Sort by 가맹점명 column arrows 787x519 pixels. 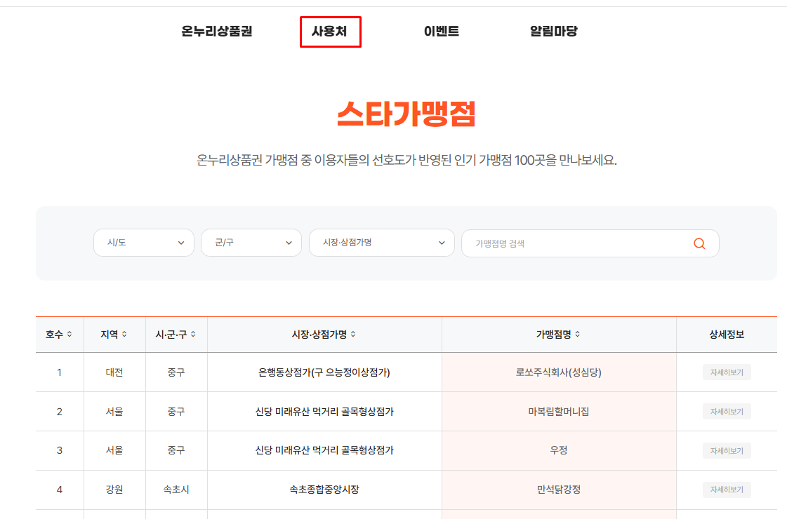[578, 335]
